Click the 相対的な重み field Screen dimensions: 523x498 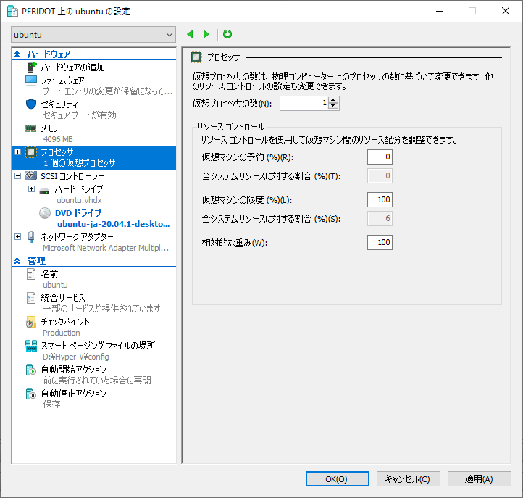(x=380, y=242)
